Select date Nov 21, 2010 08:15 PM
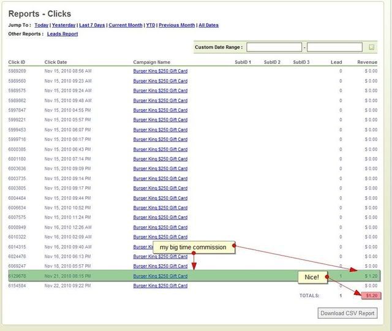The height and width of the screenshot is (331, 392). [x=67, y=276]
